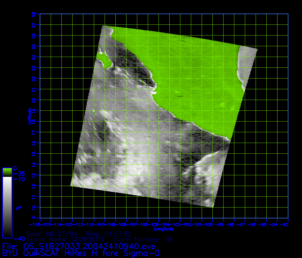This screenshot has width=302, height=258.
Task: Click the BYU QuikSCAT HiRes title text
Action: coord(81,253)
